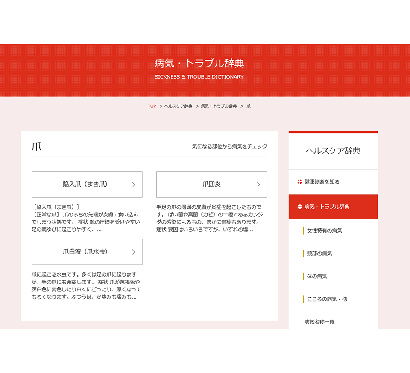Open the 陥入爪(まき爪) card button
Image resolution: width=410 pixels, height=373 pixels.
(x=87, y=184)
